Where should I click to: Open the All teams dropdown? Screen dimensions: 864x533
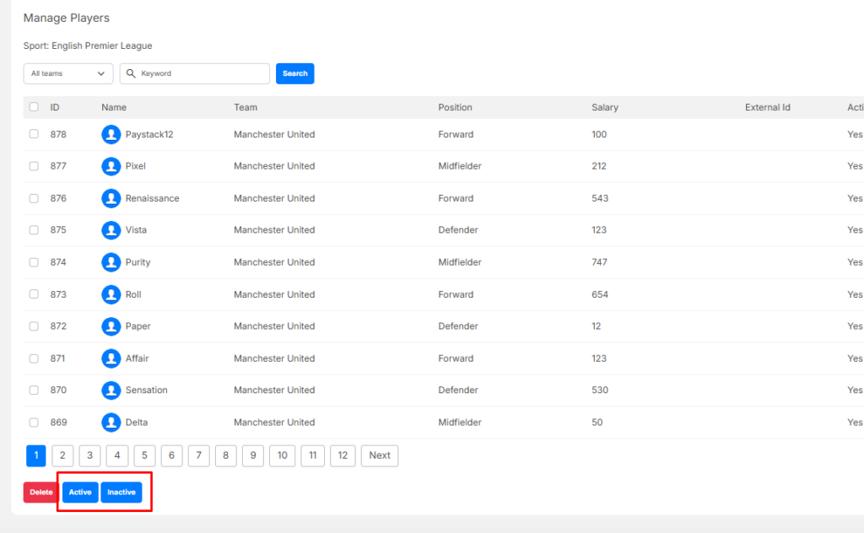[x=68, y=73]
